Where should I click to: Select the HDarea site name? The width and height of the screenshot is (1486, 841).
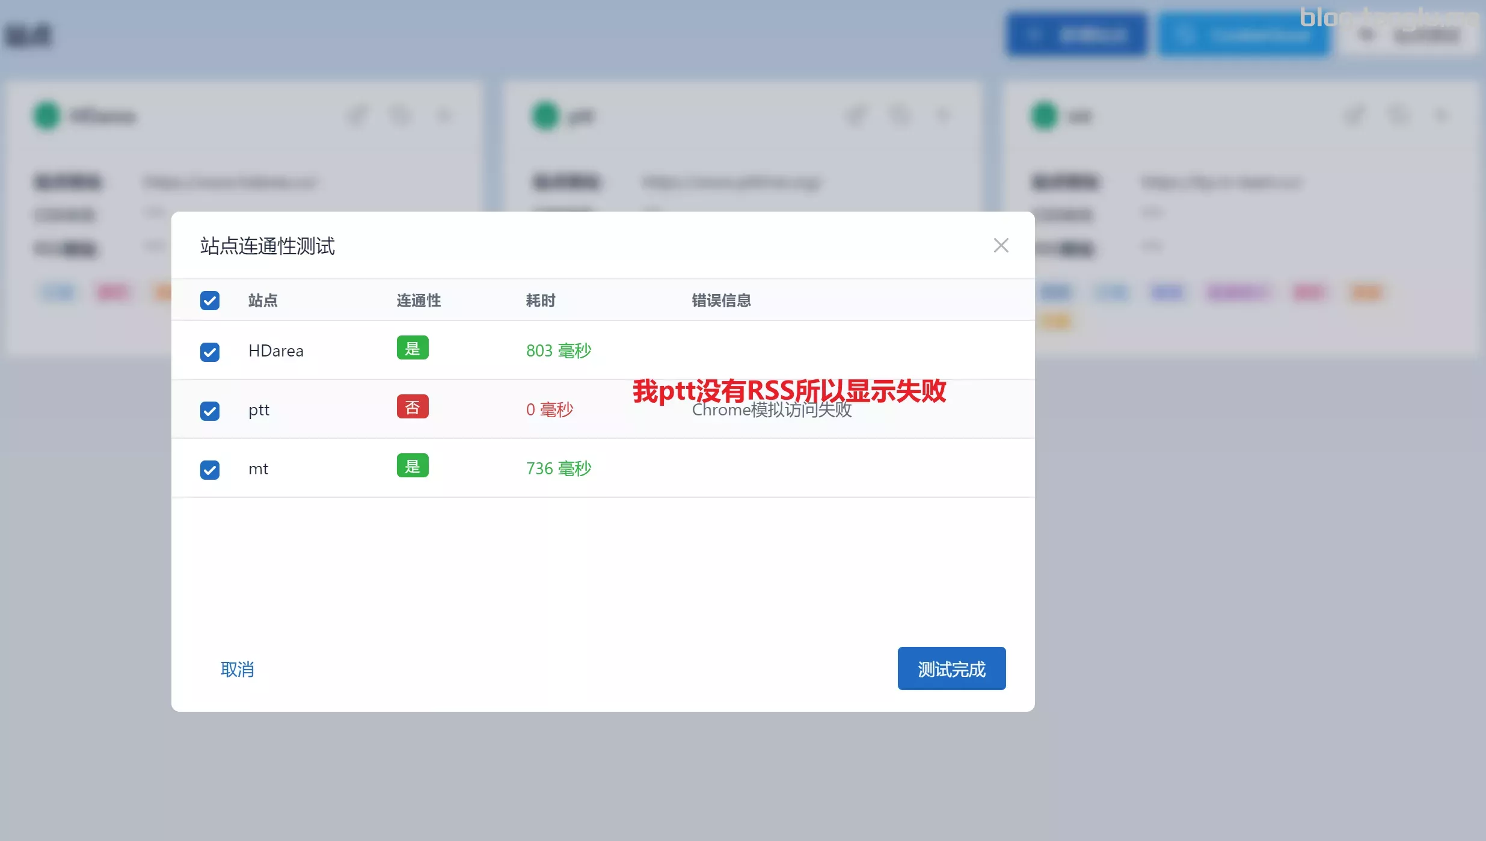[x=276, y=351]
